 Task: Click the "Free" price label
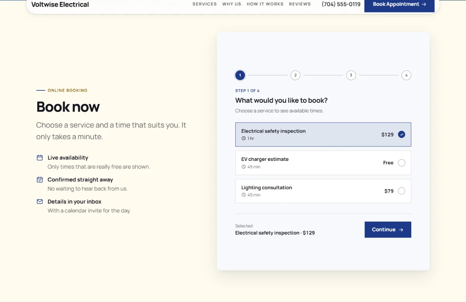[388, 163]
